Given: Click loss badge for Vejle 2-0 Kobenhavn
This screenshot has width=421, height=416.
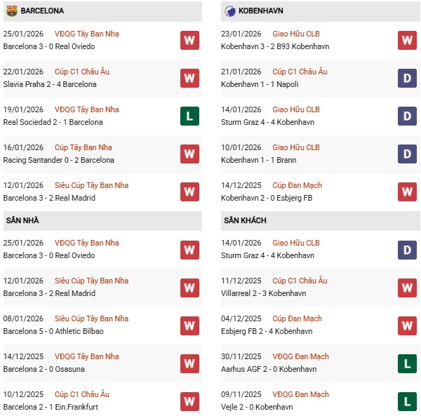Looking at the screenshot, I should pos(407,401).
